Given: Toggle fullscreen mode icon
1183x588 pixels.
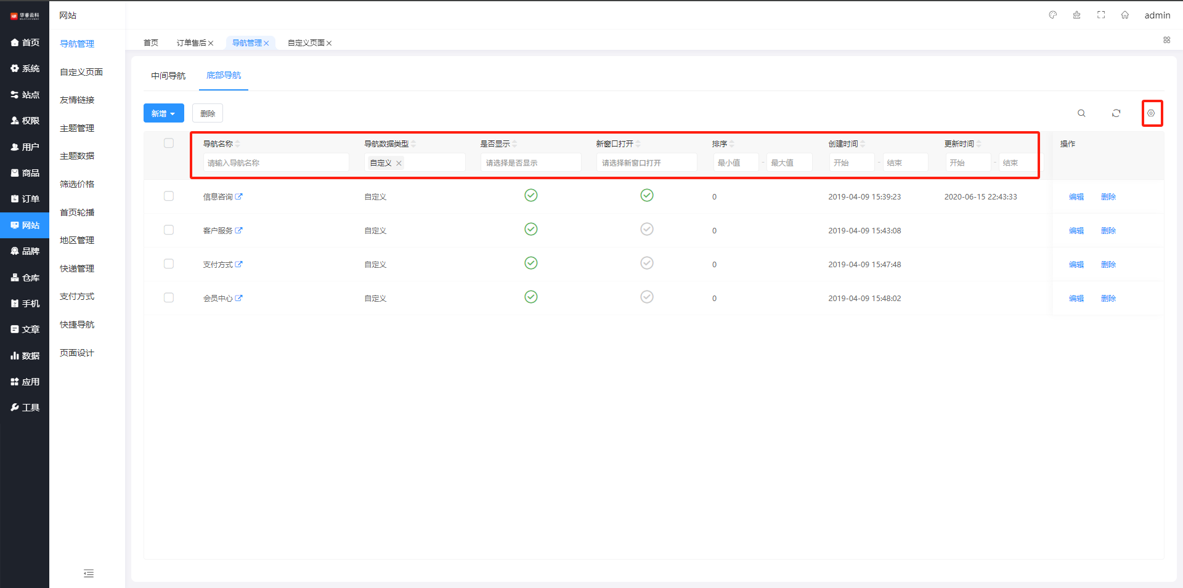Looking at the screenshot, I should pos(1101,15).
